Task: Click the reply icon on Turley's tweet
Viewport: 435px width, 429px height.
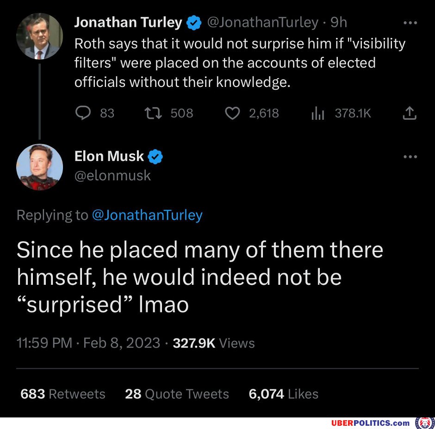Action: click(83, 113)
